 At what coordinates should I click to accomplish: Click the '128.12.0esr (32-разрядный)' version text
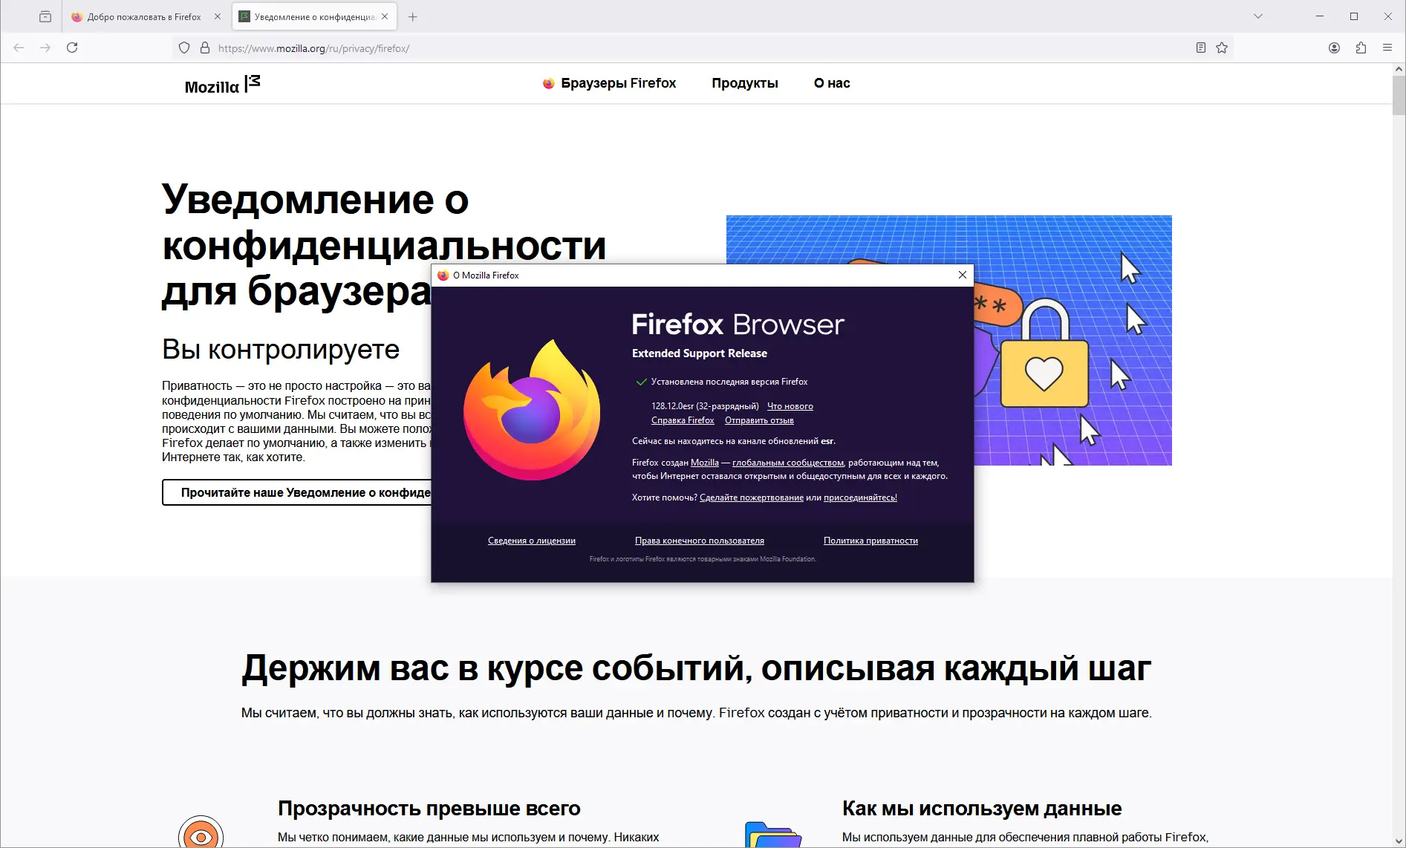(705, 406)
